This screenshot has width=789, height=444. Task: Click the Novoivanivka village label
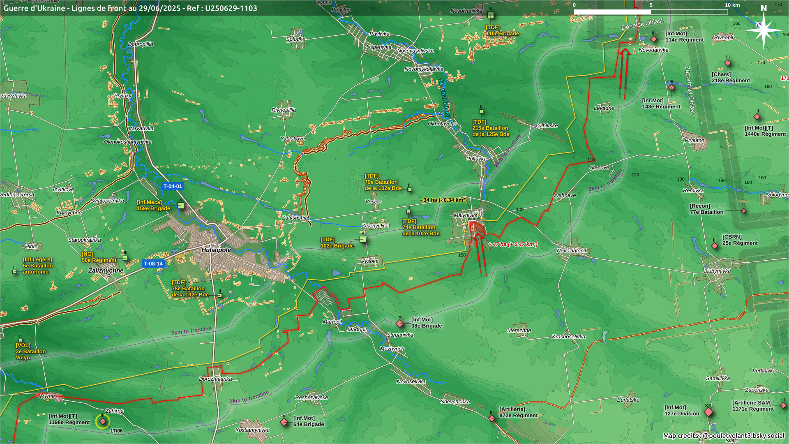tap(466, 11)
